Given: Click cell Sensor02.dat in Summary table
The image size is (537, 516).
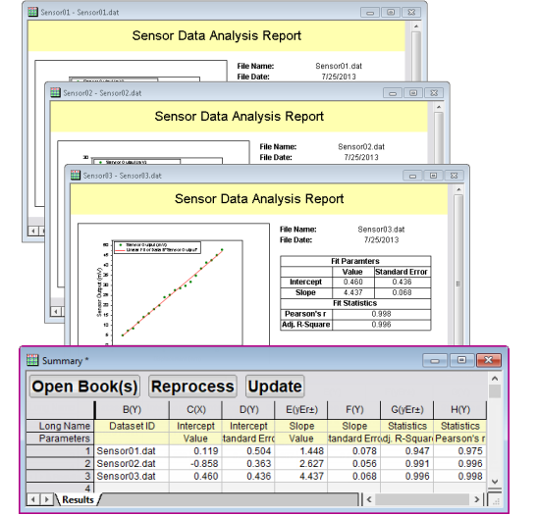Looking at the screenshot, I should click(132, 464).
